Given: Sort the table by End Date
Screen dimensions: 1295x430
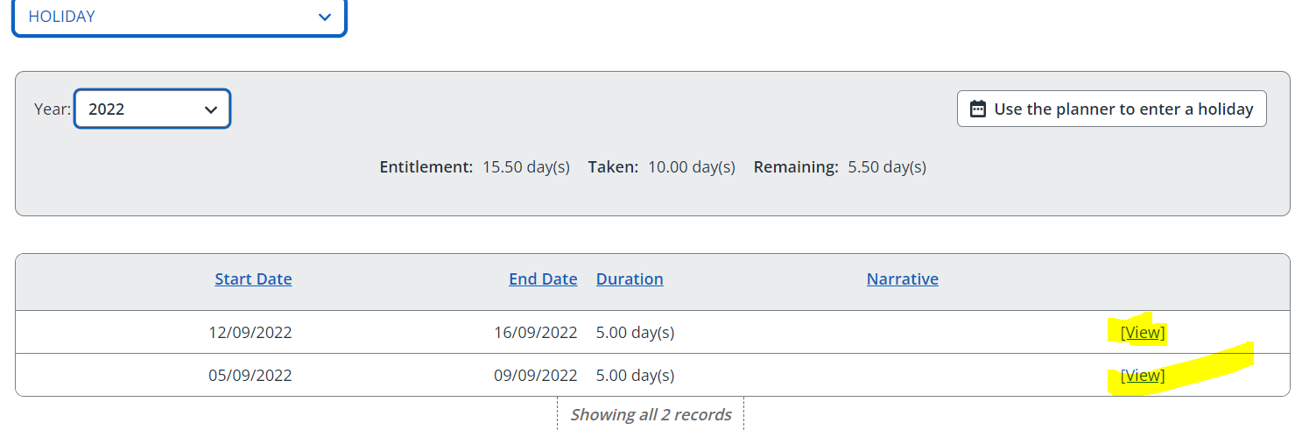Looking at the screenshot, I should click(543, 278).
